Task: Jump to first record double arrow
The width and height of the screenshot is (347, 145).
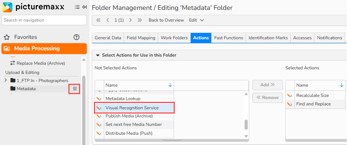Action: [x=99, y=20]
